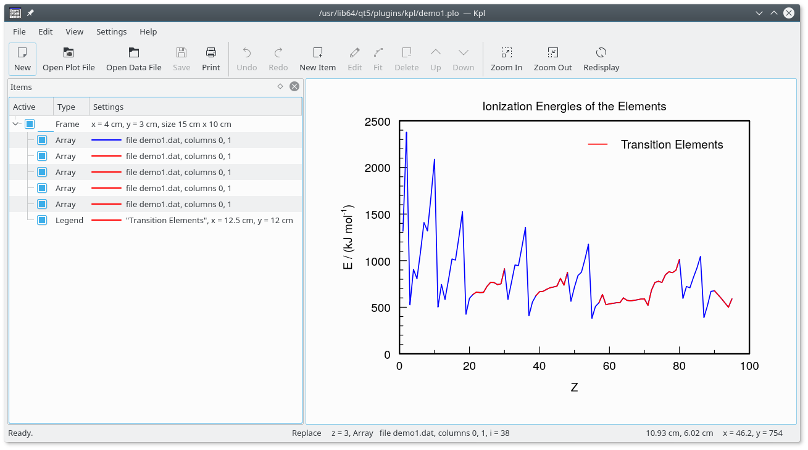The image size is (808, 450).
Task: Click the cursor position 10.93 cm readout
Action: click(680, 433)
